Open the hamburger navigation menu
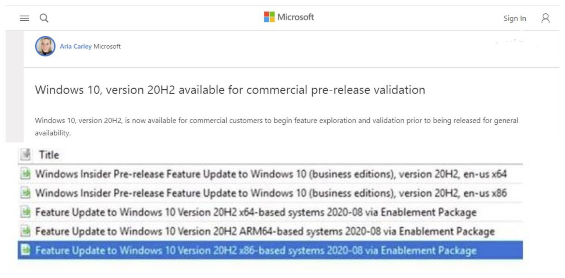The width and height of the screenshot is (565, 278). click(x=24, y=18)
